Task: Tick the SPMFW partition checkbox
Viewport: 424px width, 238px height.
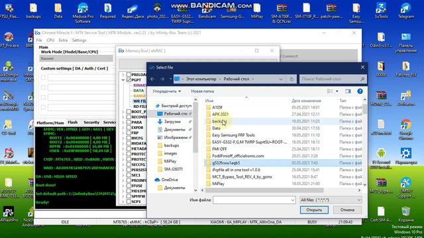Action: [x=129, y=196]
